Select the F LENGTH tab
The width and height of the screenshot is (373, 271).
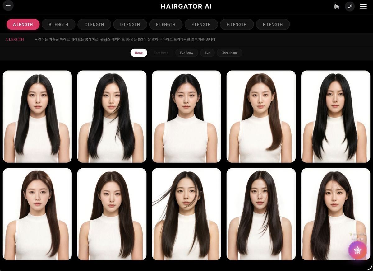click(201, 24)
